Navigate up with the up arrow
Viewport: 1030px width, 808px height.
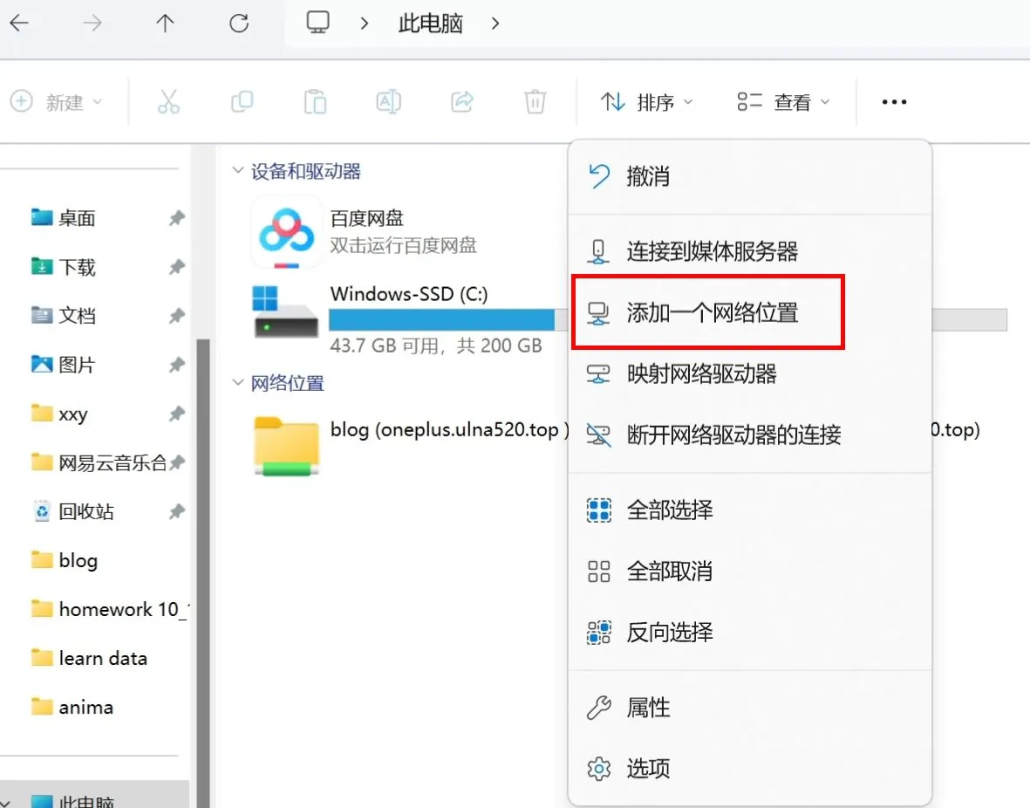165,24
